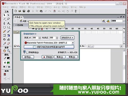The width and height of the screenshot is (128, 96).
Task: Select the Hand tool
Action: [x=4, y=51]
